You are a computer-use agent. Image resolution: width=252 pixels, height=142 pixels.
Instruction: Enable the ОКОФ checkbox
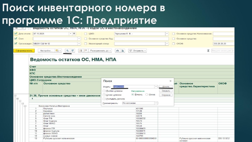coord(174,44)
